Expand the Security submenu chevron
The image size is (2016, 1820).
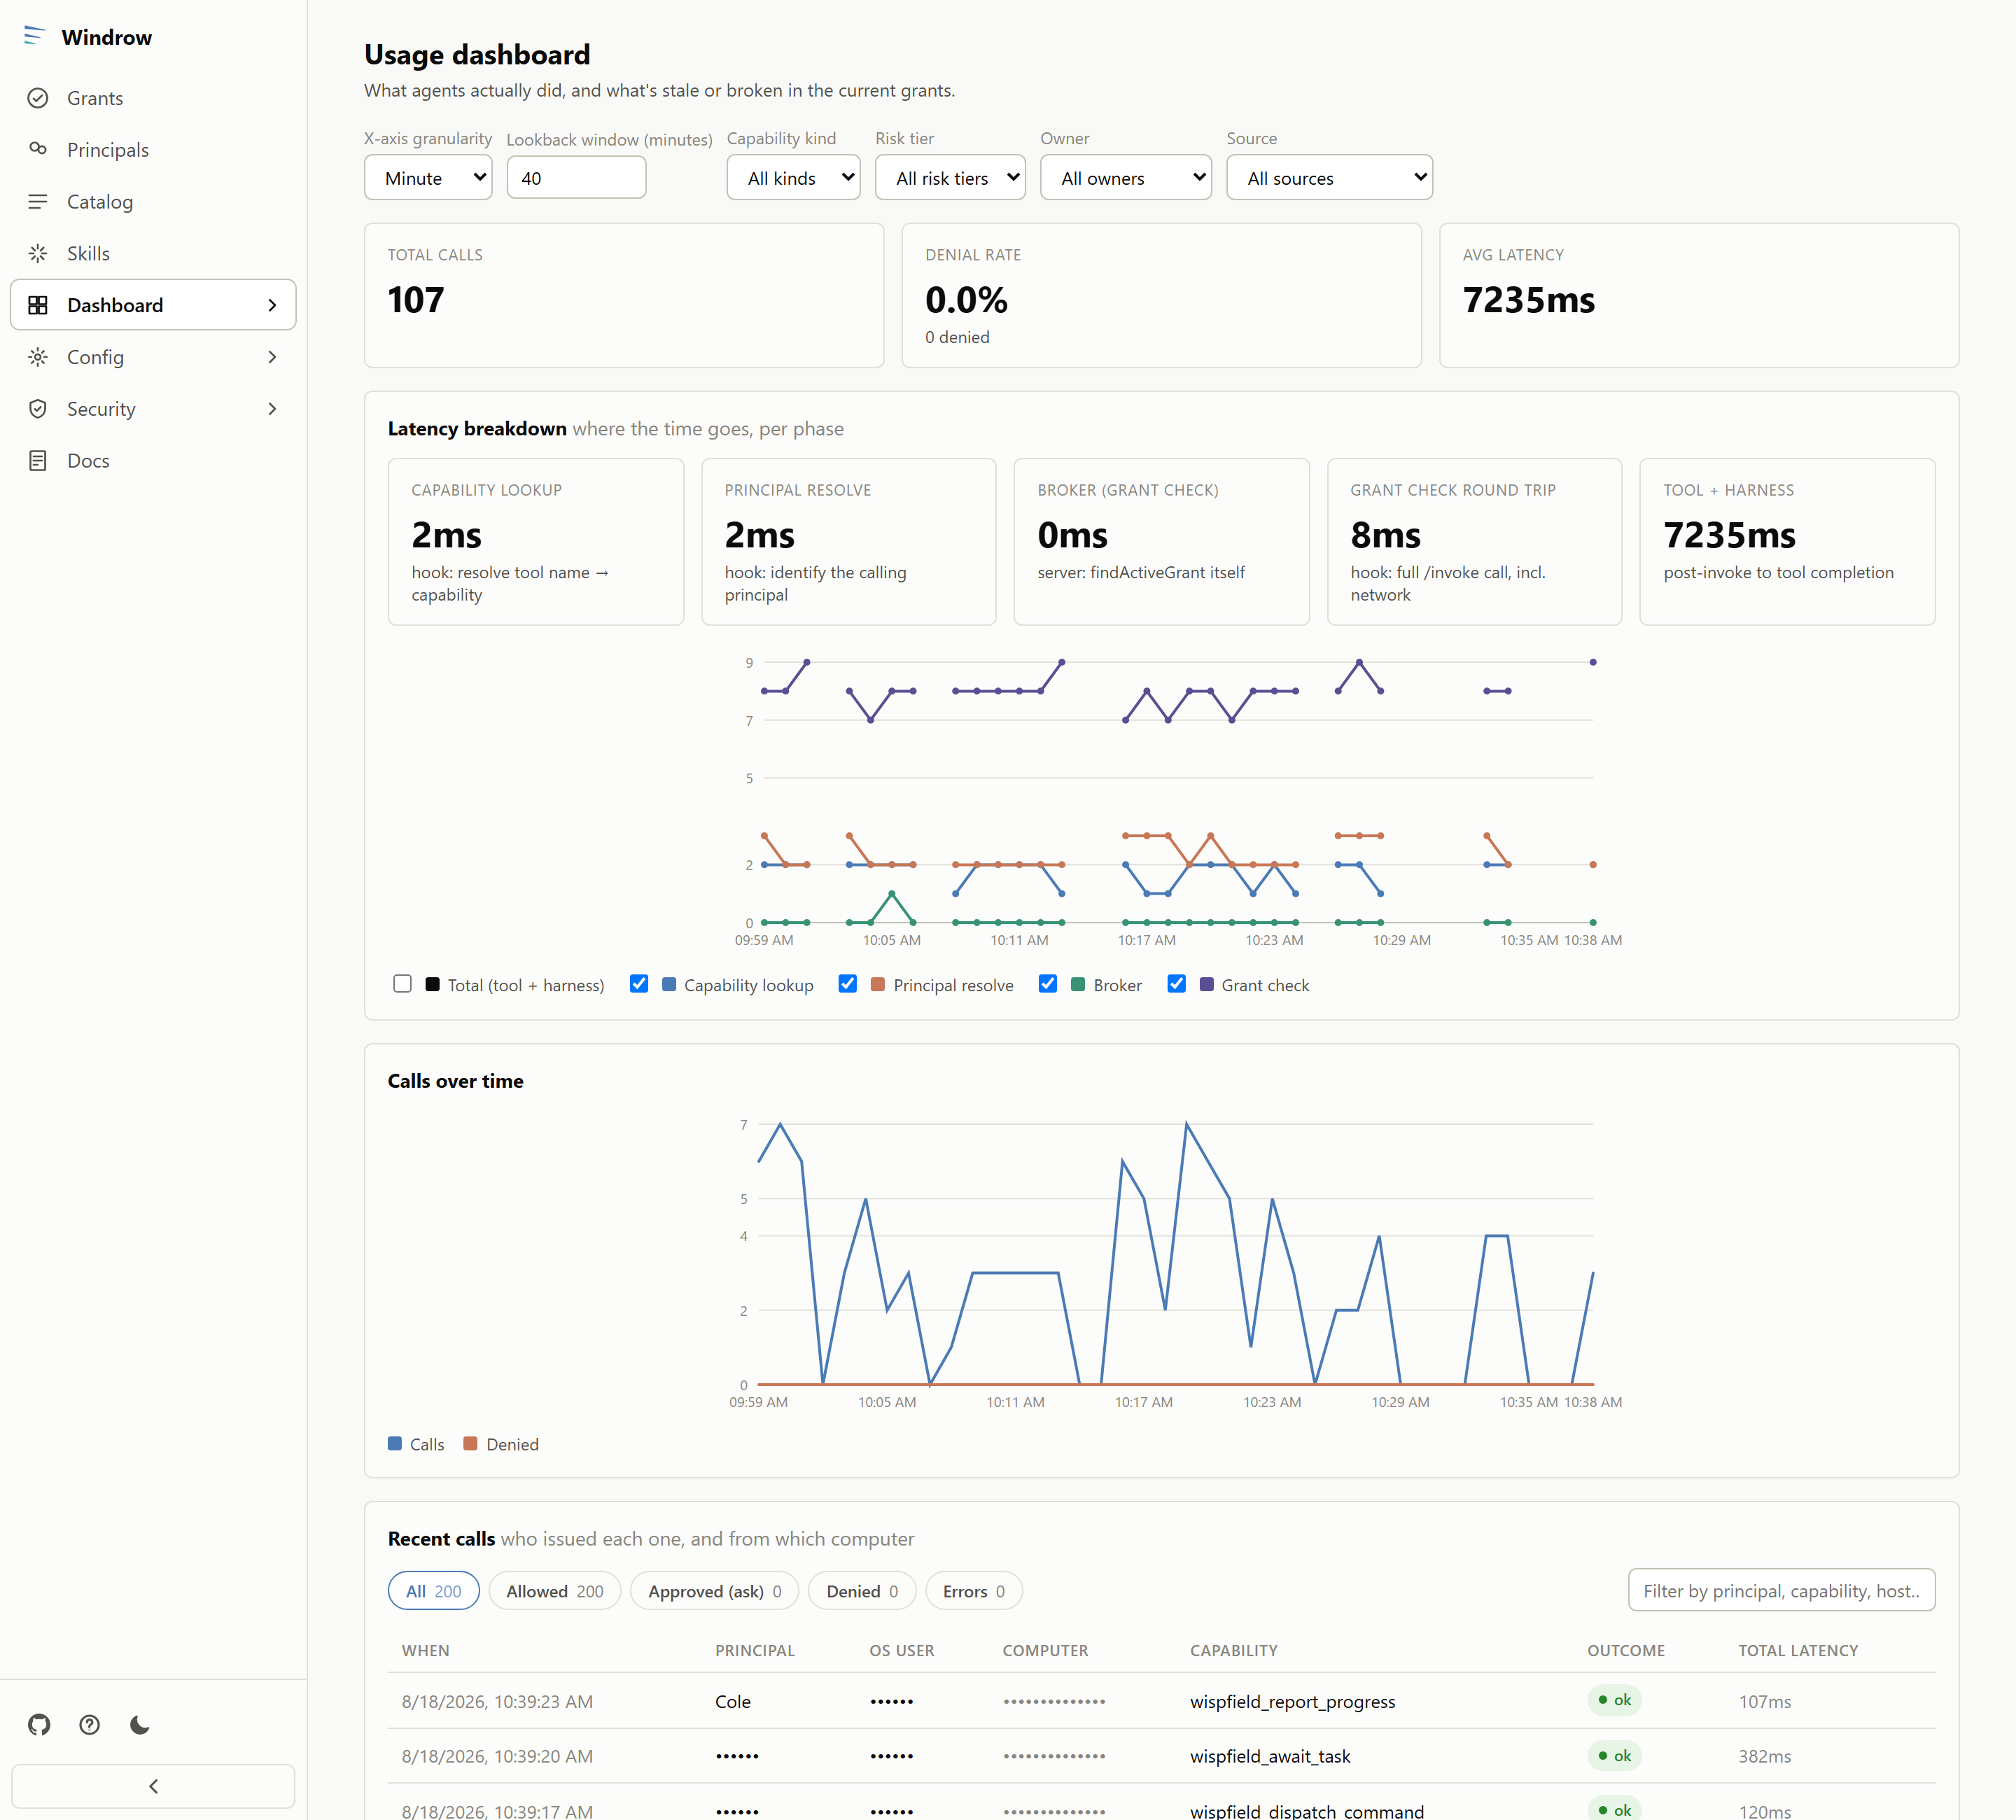[x=272, y=409]
